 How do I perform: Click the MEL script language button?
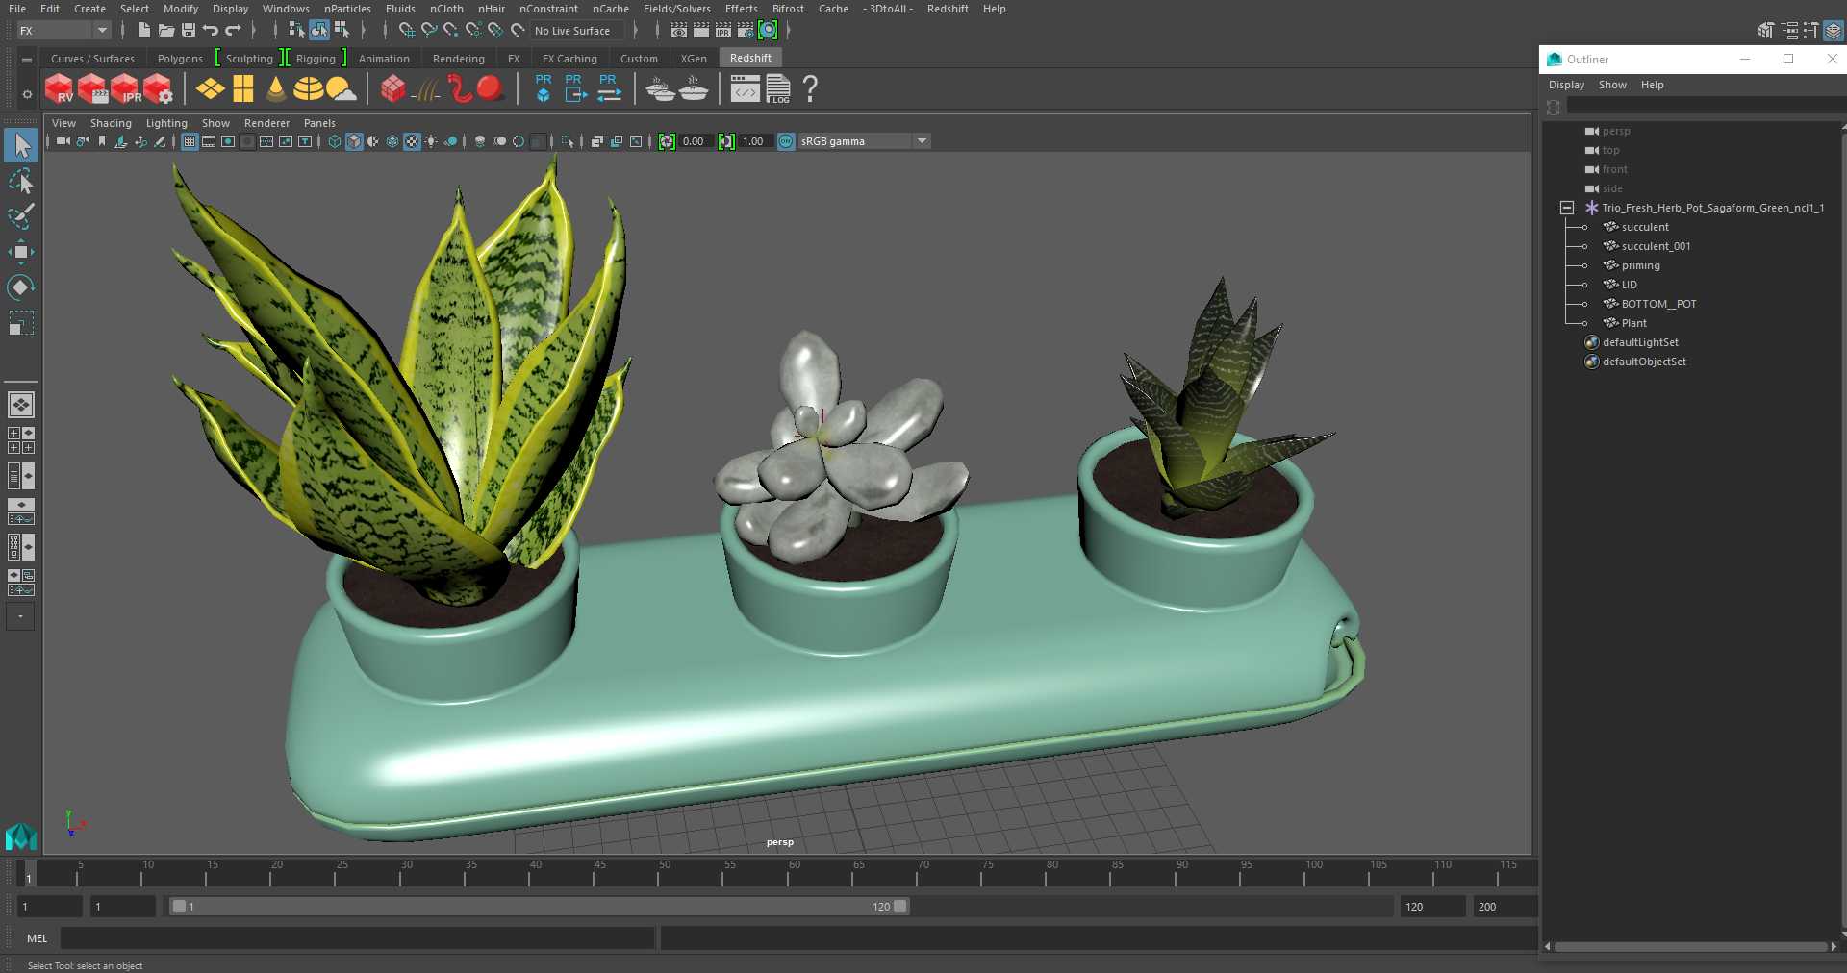tap(37, 938)
